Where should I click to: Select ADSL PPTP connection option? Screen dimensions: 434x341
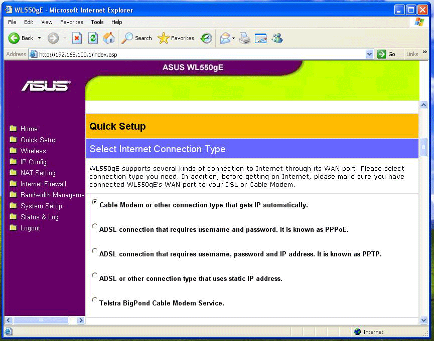tap(94, 251)
